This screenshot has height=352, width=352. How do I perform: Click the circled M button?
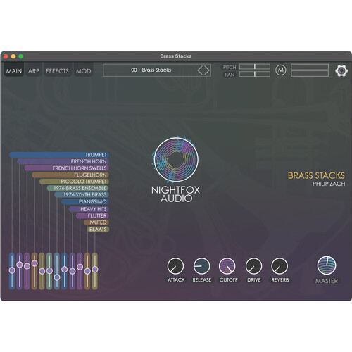tap(281, 70)
